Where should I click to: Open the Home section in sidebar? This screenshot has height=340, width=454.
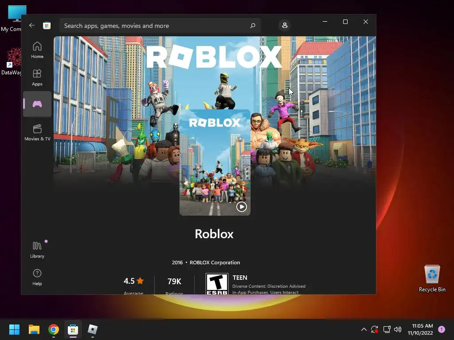[37, 50]
